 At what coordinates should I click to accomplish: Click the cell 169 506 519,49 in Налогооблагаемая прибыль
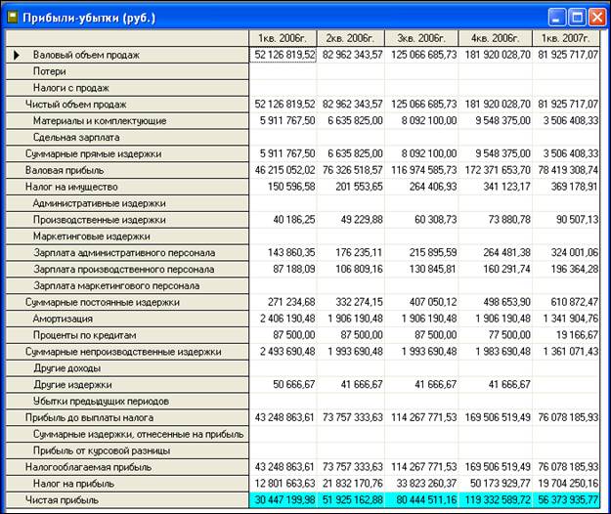[x=496, y=467]
